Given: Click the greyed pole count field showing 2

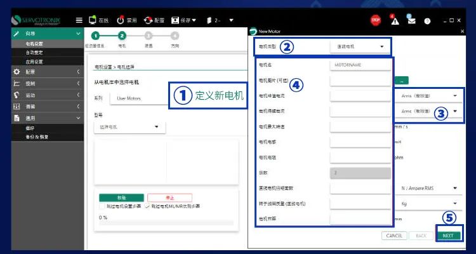Looking at the screenshot, I should coord(360,173).
